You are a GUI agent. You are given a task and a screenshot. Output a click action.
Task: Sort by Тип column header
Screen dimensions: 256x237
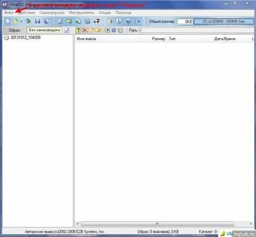189,39
